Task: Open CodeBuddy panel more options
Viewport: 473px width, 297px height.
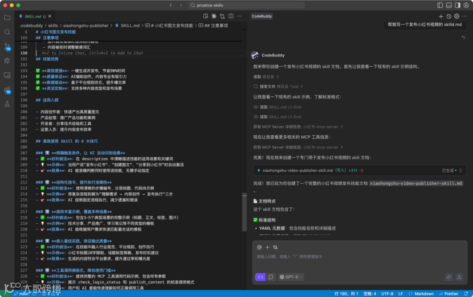Action: [465, 16]
